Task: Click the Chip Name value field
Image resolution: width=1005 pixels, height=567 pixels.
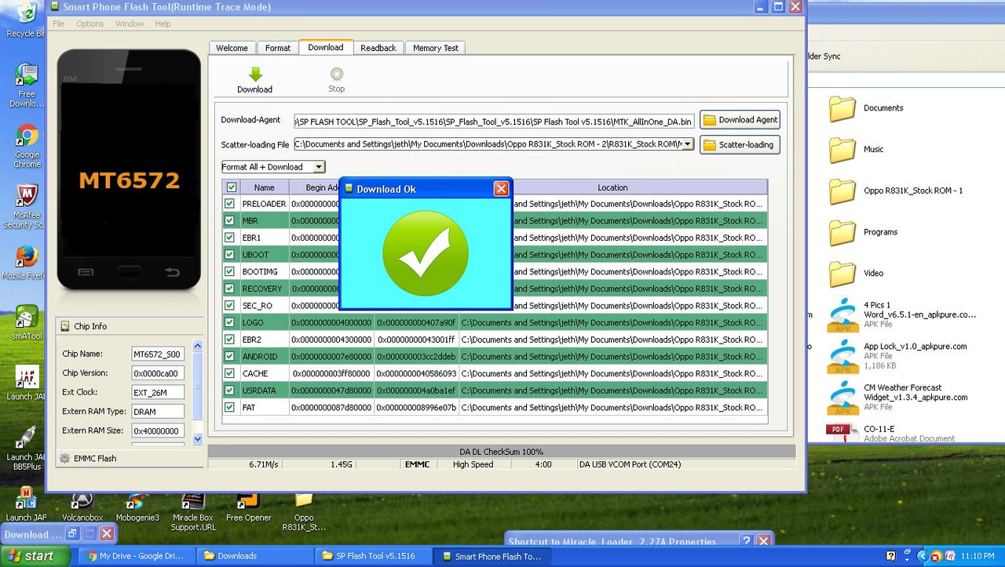Action: (157, 354)
